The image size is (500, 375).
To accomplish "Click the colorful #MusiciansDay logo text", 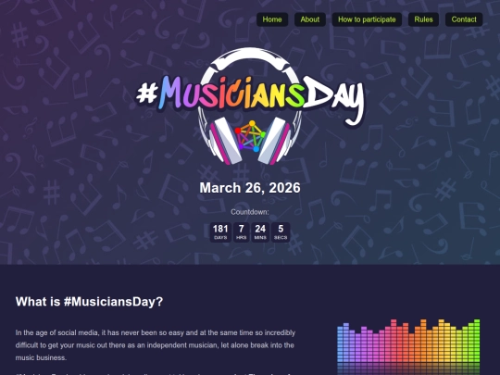I will point(250,95).
